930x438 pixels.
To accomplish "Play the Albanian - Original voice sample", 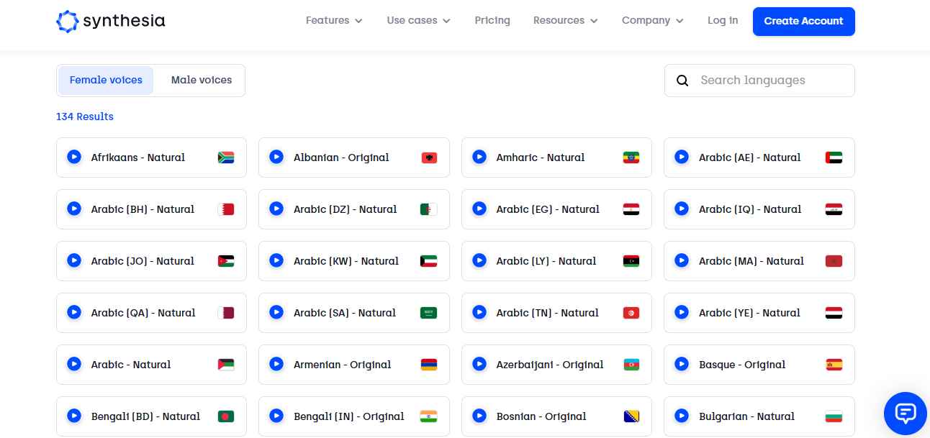I will point(276,157).
